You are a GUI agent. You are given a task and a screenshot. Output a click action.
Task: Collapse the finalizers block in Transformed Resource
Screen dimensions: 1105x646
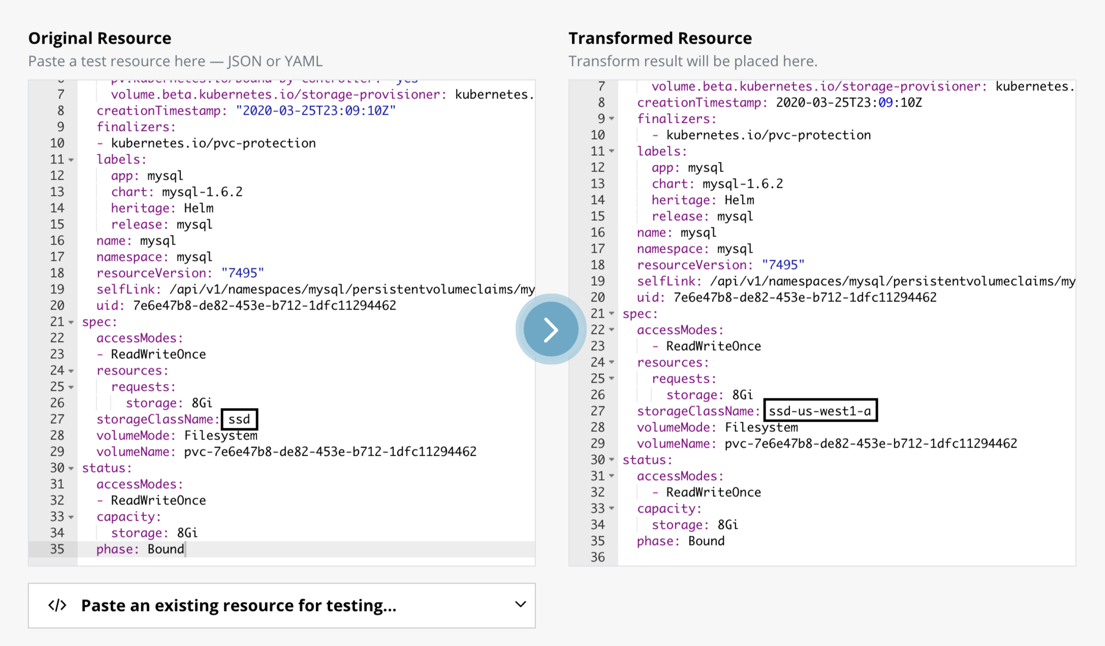pos(611,118)
